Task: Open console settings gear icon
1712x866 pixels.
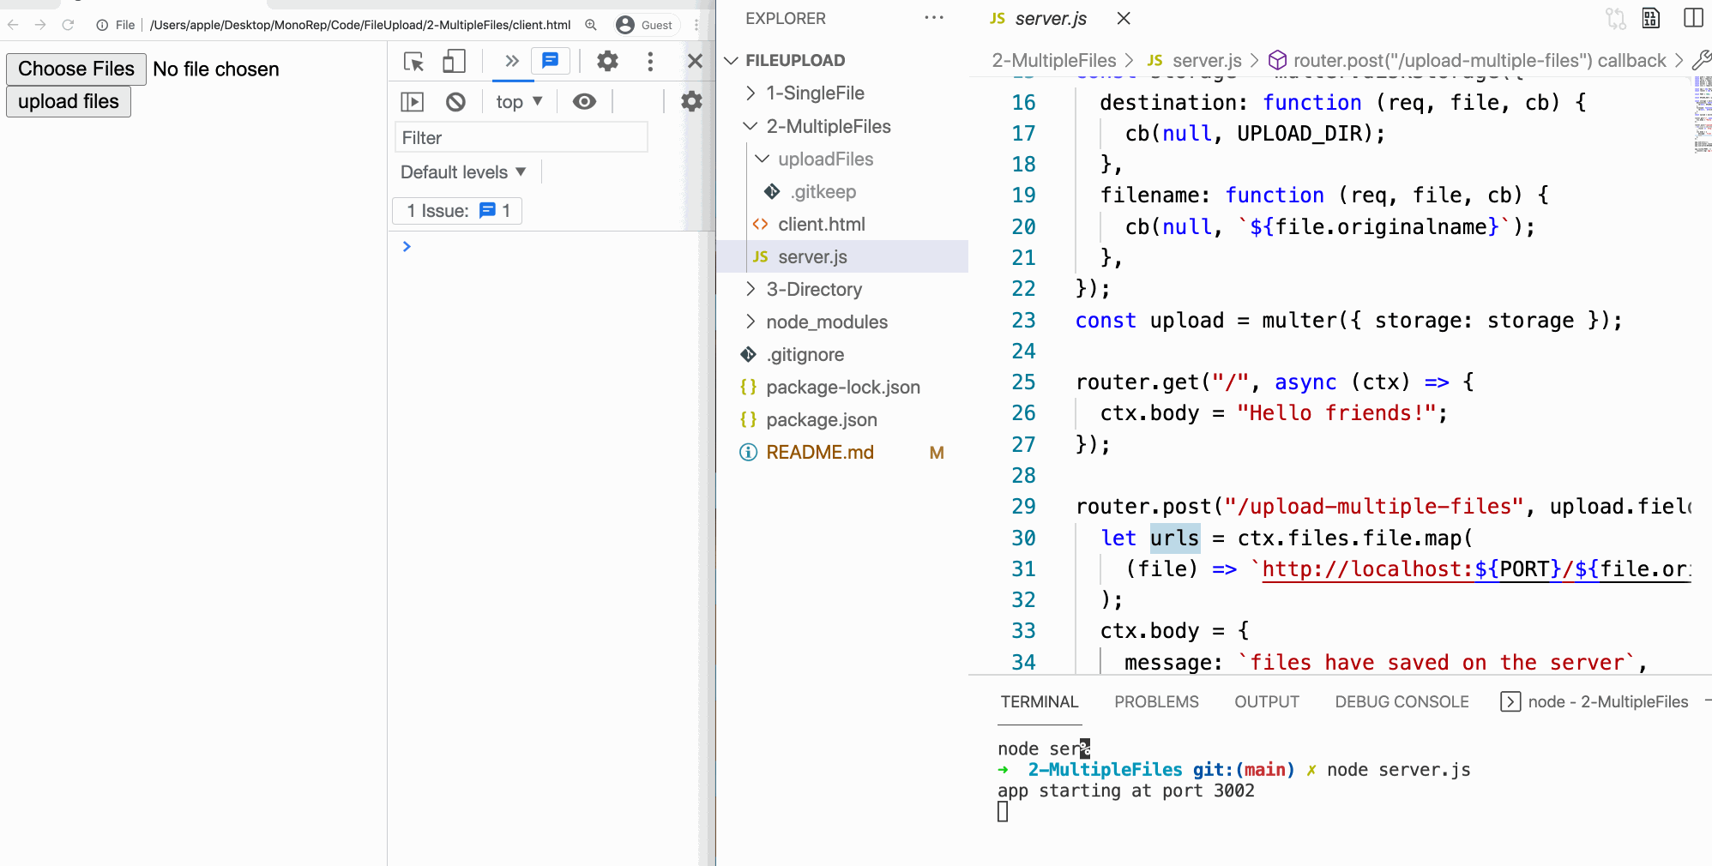Action: tap(691, 102)
